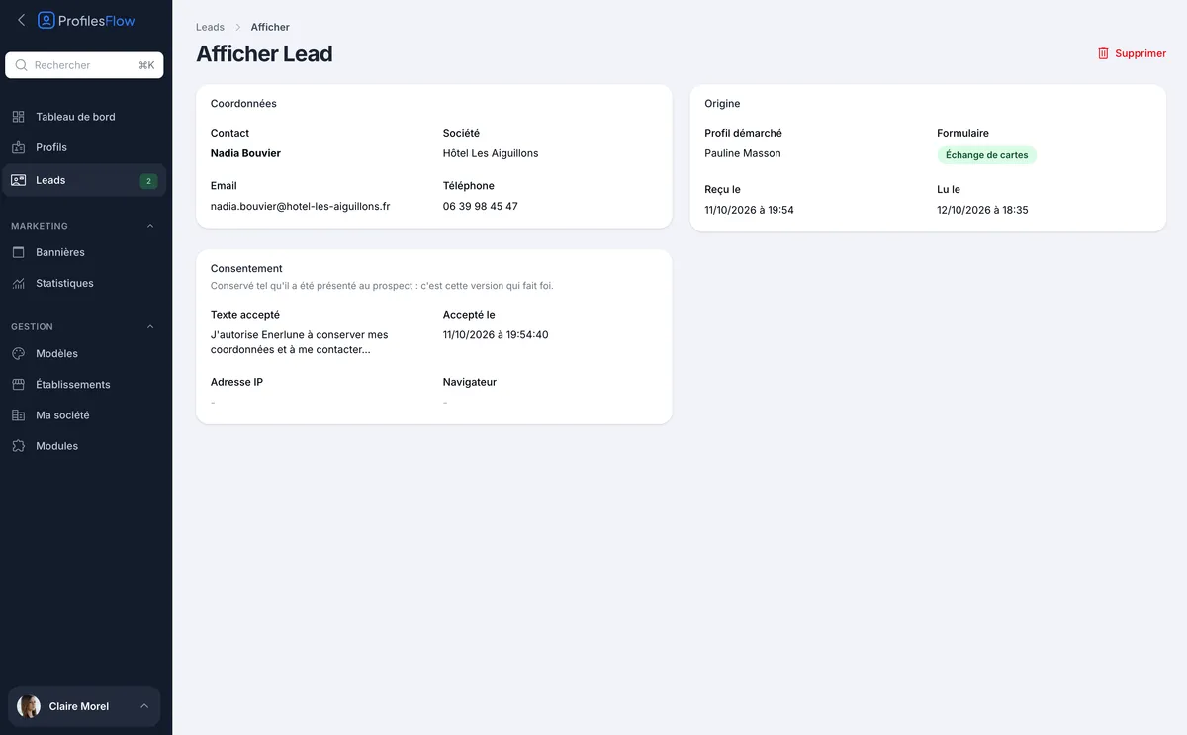Click the Afficher breadcrumb
1187x735 pixels.
click(x=270, y=27)
